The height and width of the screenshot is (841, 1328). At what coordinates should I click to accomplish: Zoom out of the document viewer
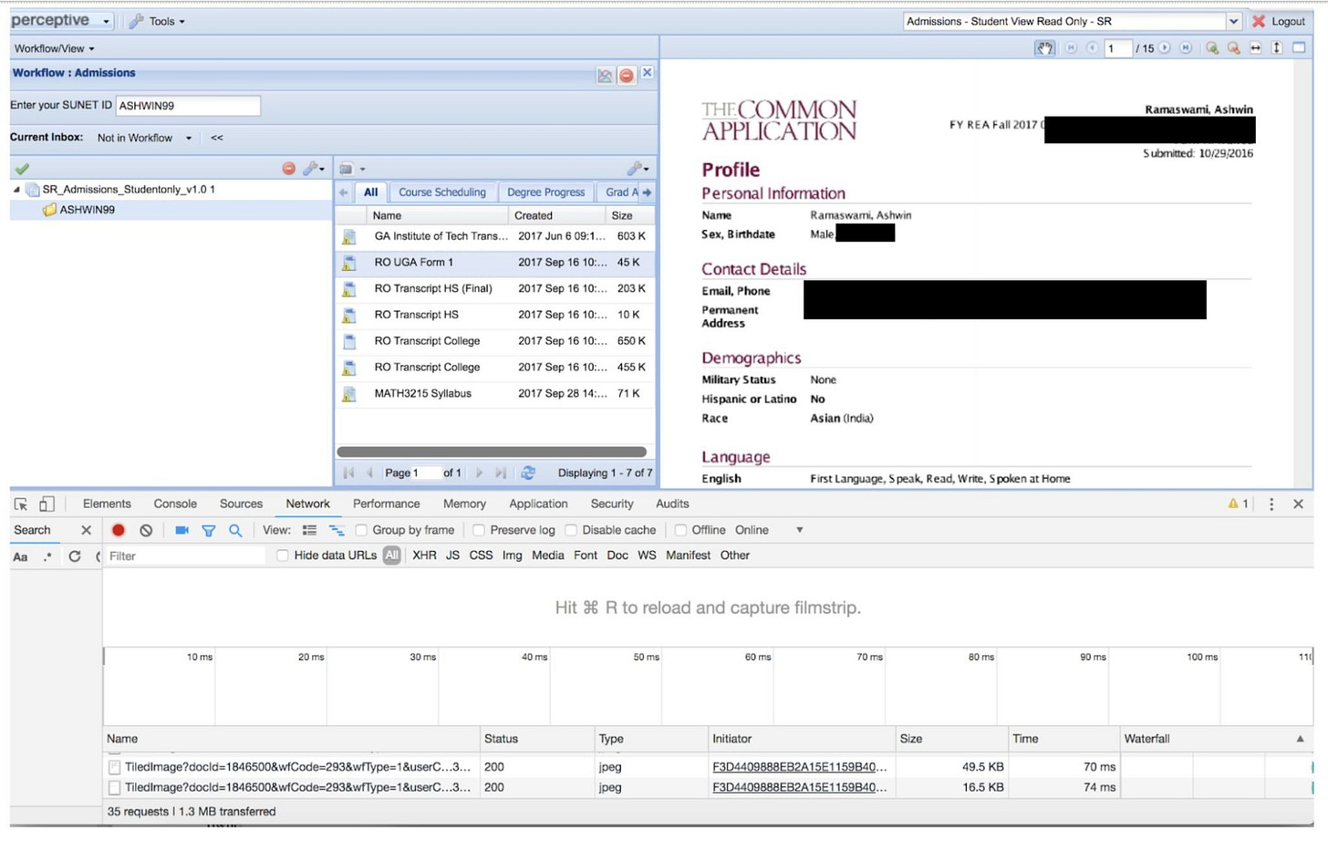point(1234,48)
